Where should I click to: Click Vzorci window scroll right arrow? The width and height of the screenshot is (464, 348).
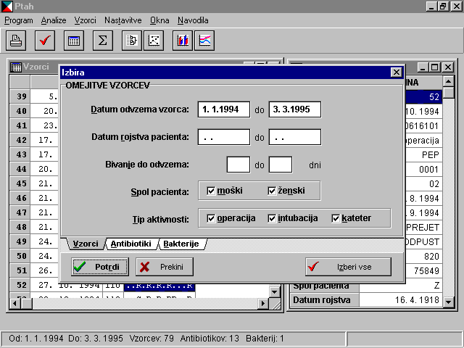click(262, 303)
